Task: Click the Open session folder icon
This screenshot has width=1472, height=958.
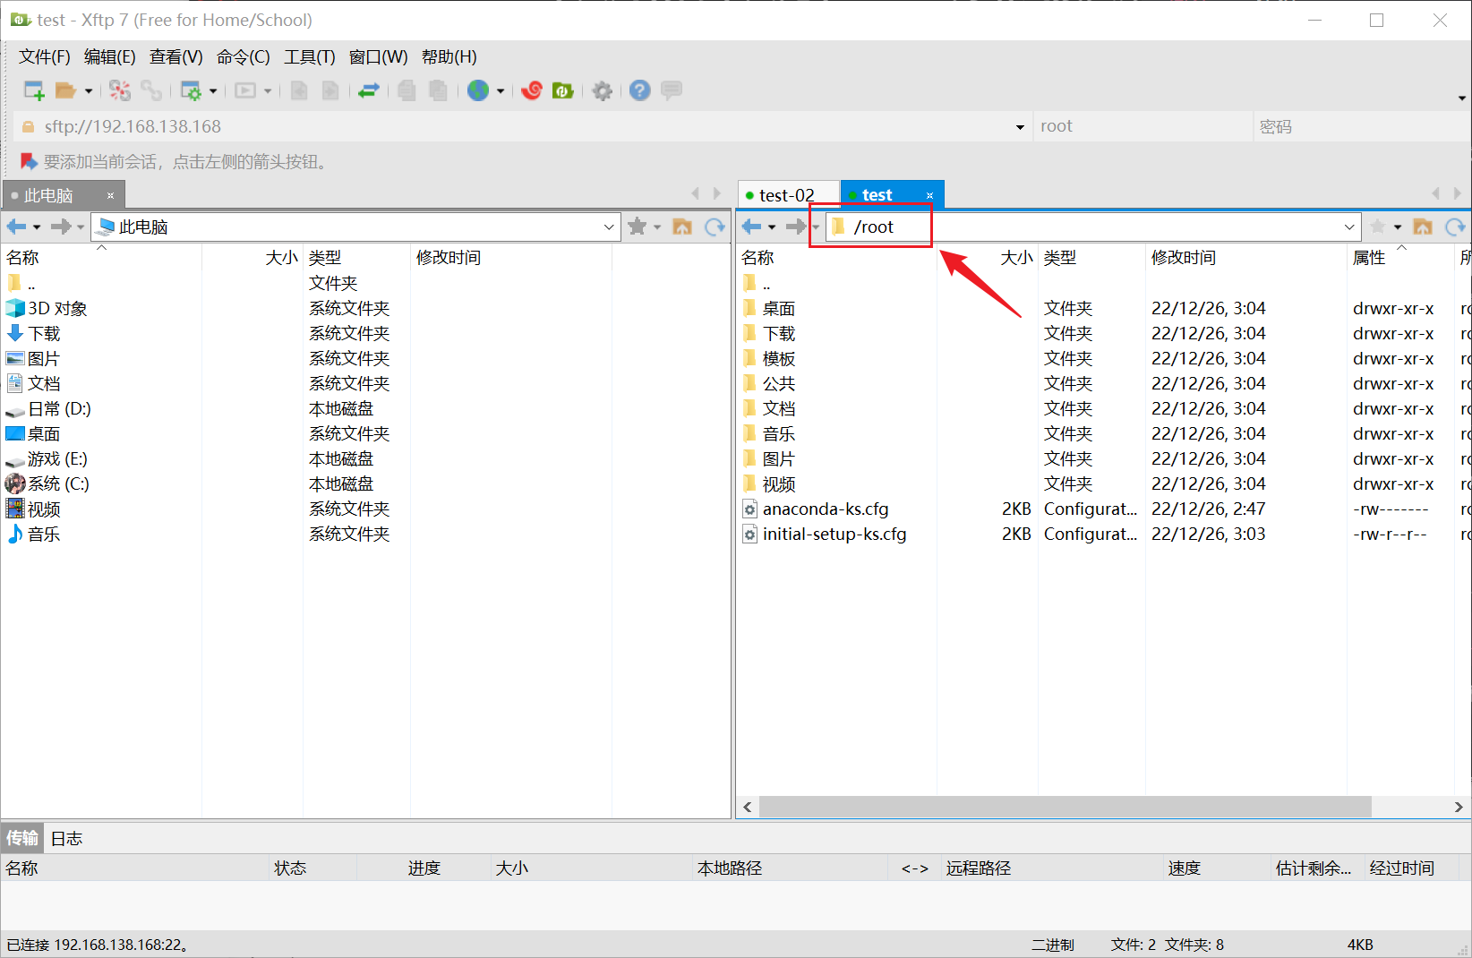Action: click(x=65, y=90)
